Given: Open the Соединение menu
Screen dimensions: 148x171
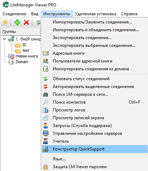Looking at the screenshot, I should (15, 14).
